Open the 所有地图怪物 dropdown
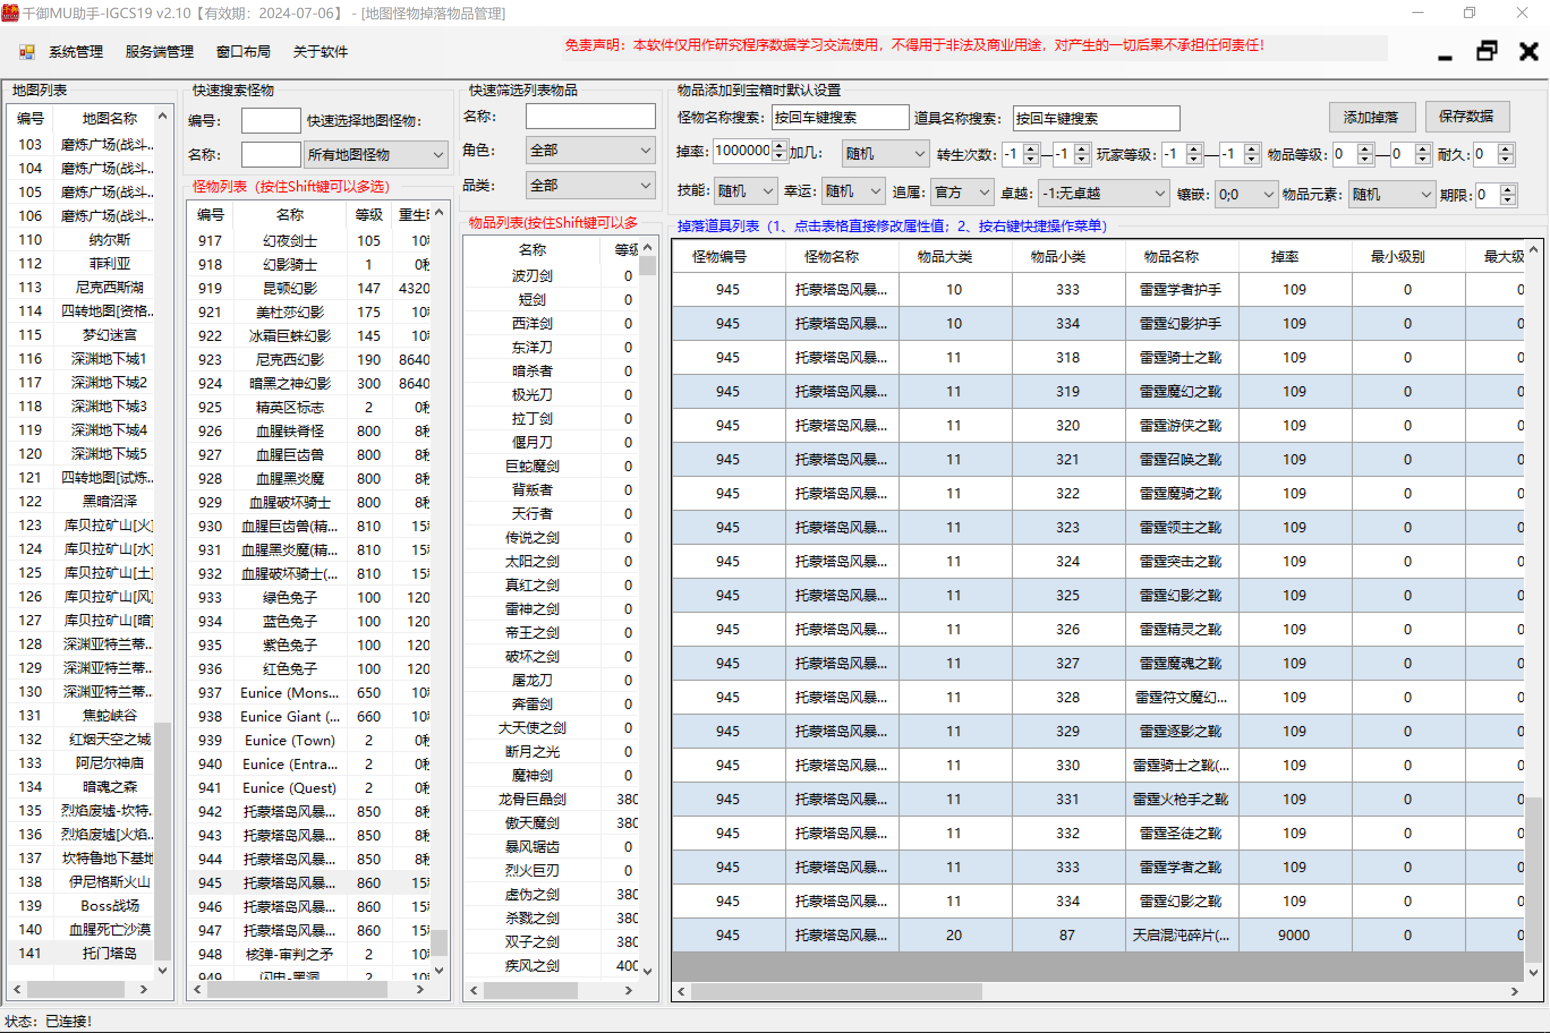1550x1033 pixels. coord(376,155)
